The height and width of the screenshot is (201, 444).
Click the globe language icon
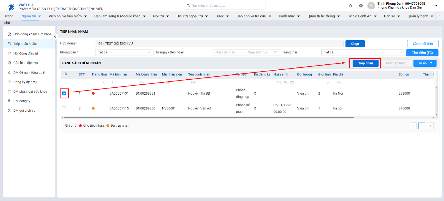coord(361,6)
